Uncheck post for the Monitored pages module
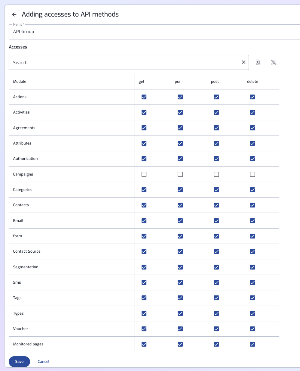 coord(216,344)
